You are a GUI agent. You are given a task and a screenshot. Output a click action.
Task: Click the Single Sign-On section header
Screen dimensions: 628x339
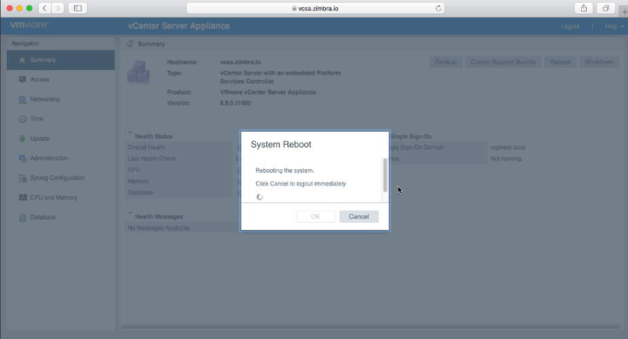pyautogui.click(x=411, y=137)
